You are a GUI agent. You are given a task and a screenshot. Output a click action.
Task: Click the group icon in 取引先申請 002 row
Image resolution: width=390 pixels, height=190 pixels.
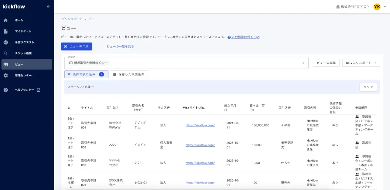pos(357,156)
